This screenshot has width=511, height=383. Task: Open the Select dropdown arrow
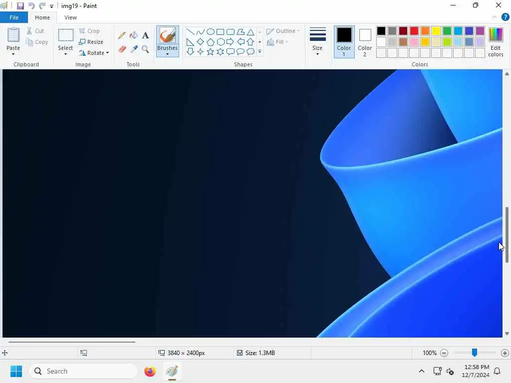pos(65,54)
